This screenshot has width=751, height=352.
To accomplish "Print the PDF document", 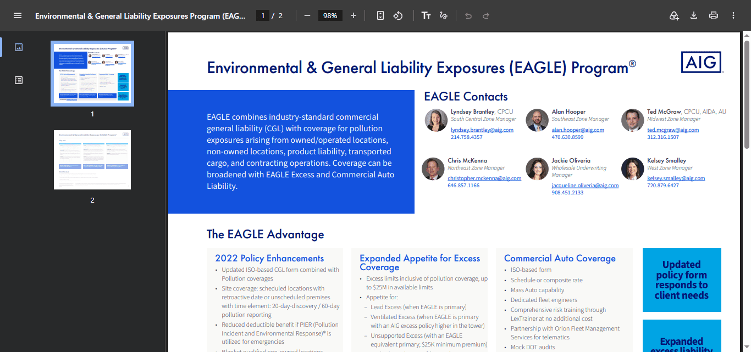I will tap(714, 15).
